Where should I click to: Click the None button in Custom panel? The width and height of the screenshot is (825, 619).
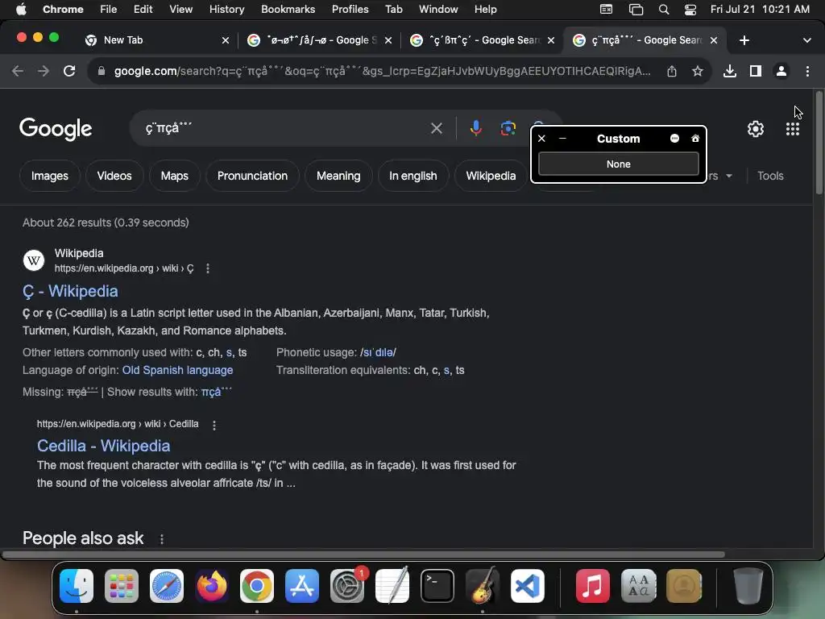coord(618,164)
